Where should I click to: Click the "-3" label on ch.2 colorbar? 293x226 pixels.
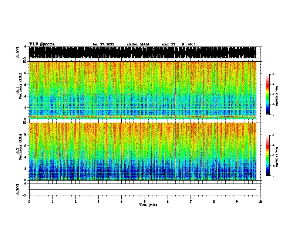(x=273, y=136)
